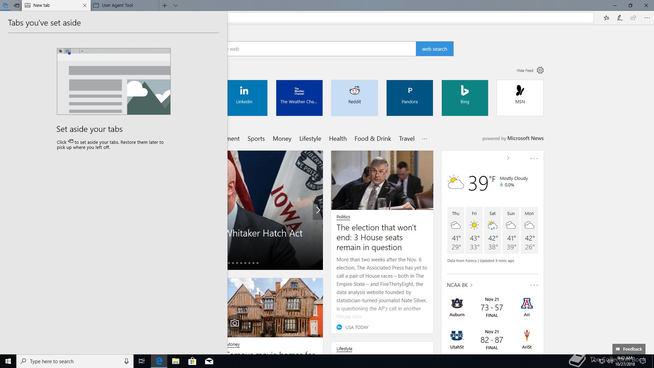Click USA TODAY source label
Image resolution: width=654 pixels, height=368 pixels.
coord(357,327)
